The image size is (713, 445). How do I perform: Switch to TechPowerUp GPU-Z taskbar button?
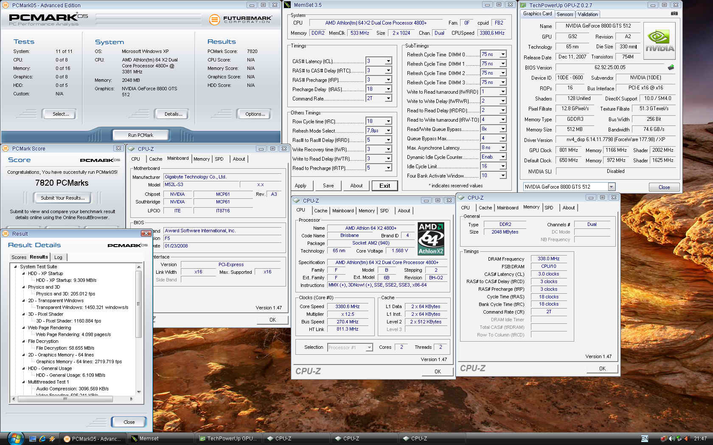[229, 439]
